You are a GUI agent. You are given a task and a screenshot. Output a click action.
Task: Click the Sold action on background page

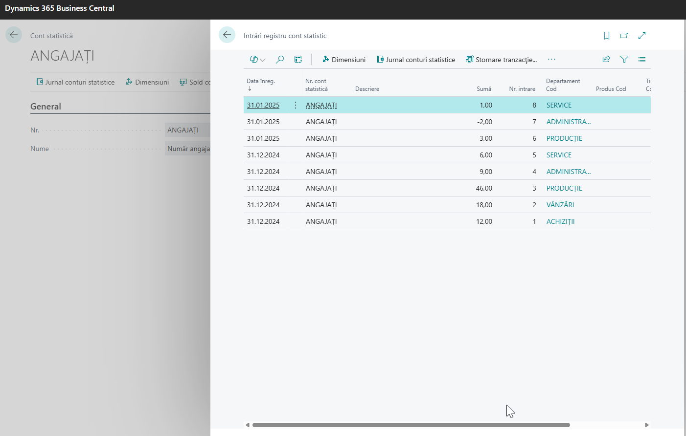(x=195, y=82)
